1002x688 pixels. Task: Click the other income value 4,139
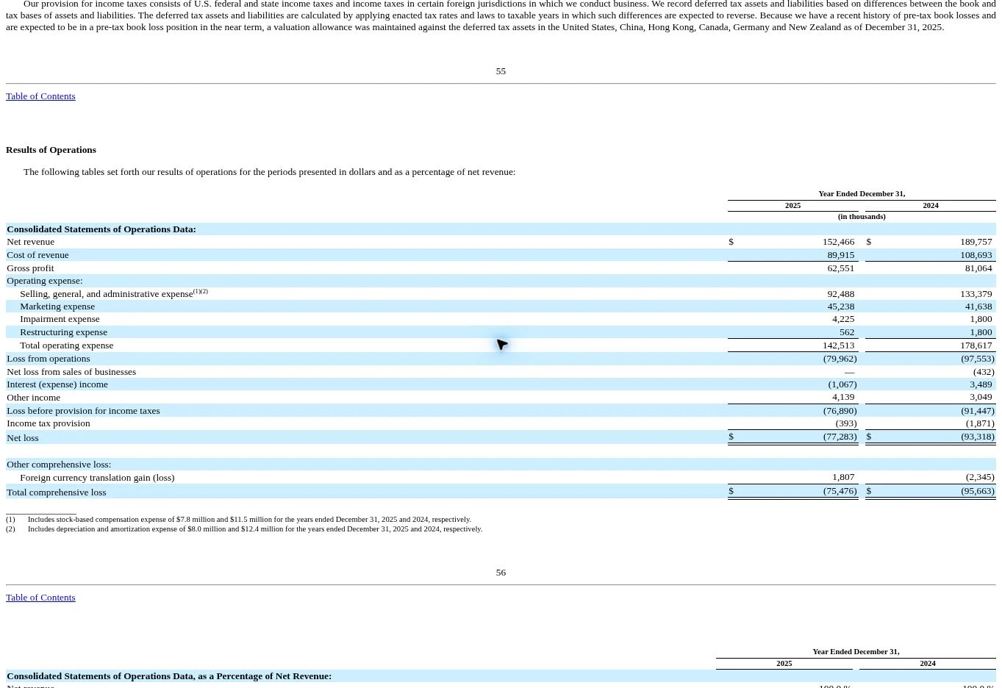pos(843,397)
